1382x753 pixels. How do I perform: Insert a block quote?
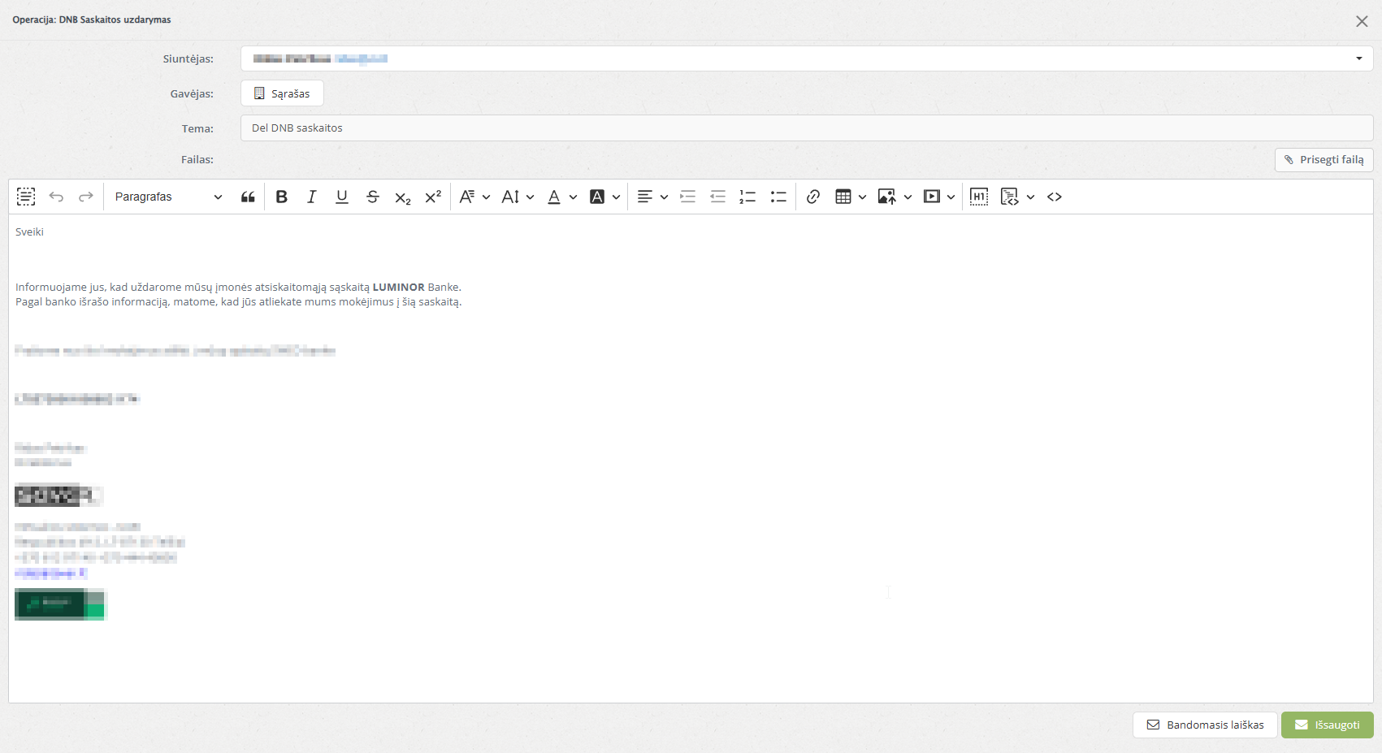pyautogui.click(x=248, y=197)
